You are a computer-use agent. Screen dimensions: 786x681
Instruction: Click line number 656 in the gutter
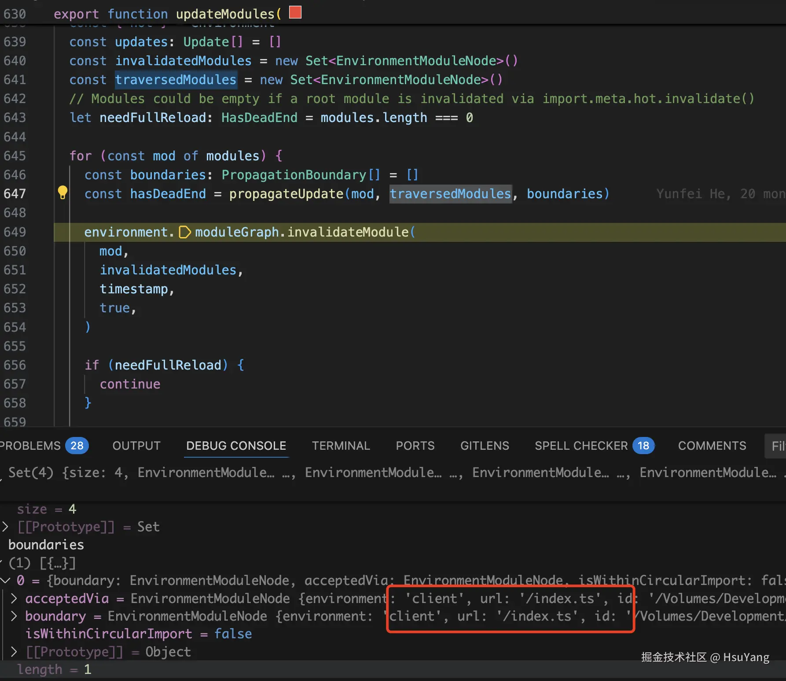tap(15, 365)
